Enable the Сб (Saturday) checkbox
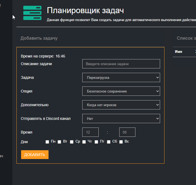 pyautogui.click(x=109, y=142)
